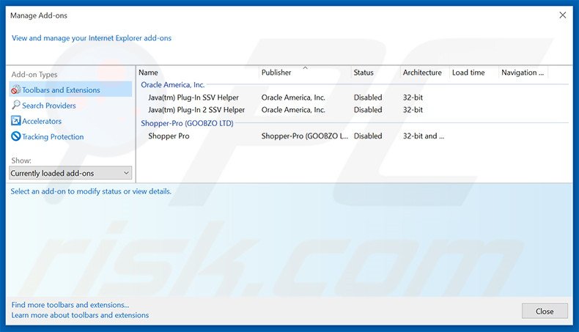579x332 pixels.
Task: Sort by Load time column header
Action: point(473,73)
